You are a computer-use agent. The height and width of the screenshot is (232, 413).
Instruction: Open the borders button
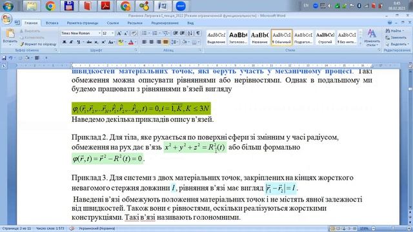click(195, 42)
